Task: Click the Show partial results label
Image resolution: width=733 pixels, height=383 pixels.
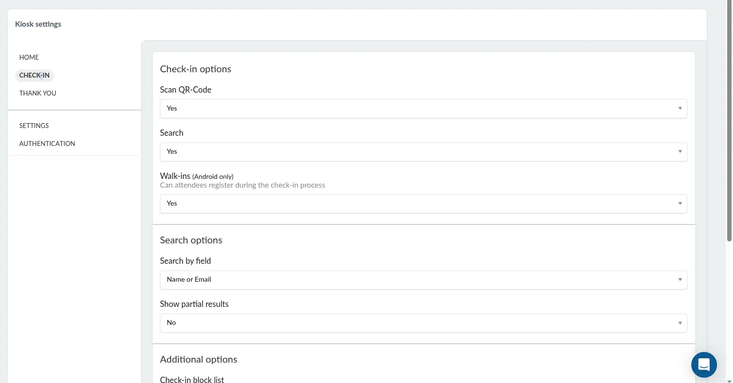Action: pos(194,304)
